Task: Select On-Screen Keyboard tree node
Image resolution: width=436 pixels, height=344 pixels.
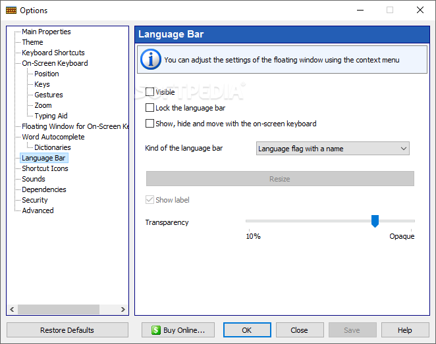Action: [55, 63]
